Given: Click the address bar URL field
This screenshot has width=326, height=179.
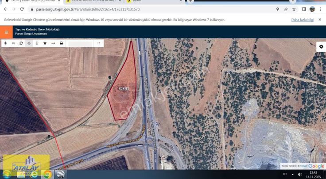Looking at the screenshot, I should click(x=133, y=9).
